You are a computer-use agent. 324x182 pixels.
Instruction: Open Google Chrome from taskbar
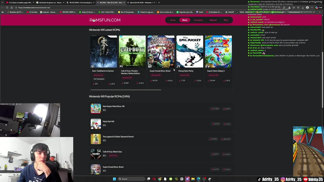160,179
